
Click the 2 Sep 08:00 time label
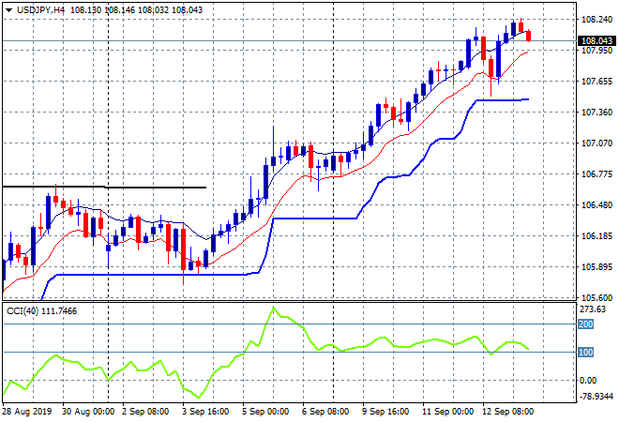pyautogui.click(x=145, y=412)
